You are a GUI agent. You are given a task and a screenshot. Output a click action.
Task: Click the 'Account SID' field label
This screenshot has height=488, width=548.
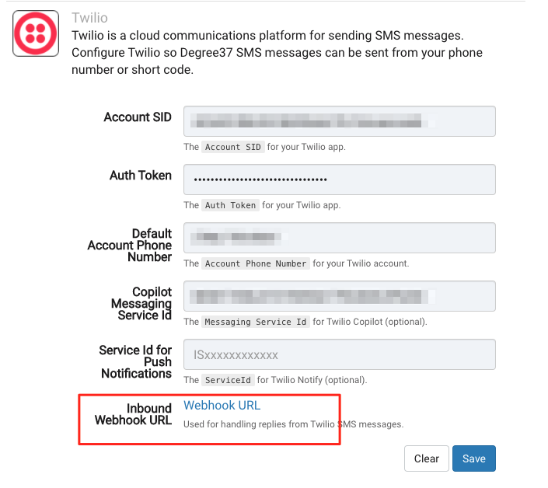pyautogui.click(x=138, y=117)
